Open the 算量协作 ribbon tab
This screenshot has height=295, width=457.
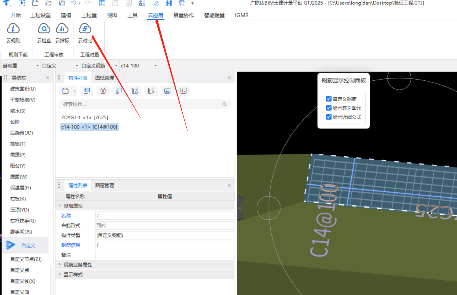[184, 15]
